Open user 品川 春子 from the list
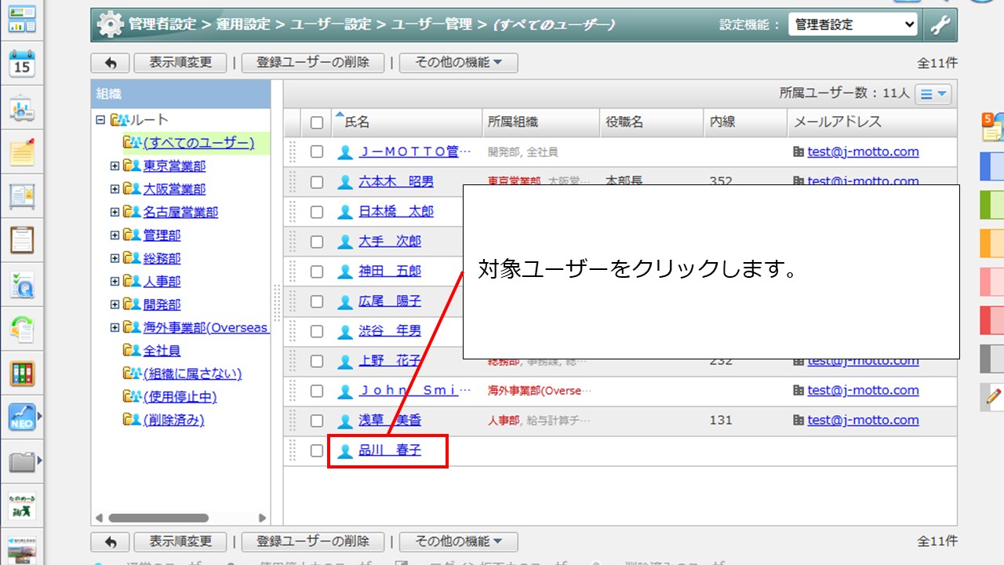The height and width of the screenshot is (565, 1004). click(390, 450)
